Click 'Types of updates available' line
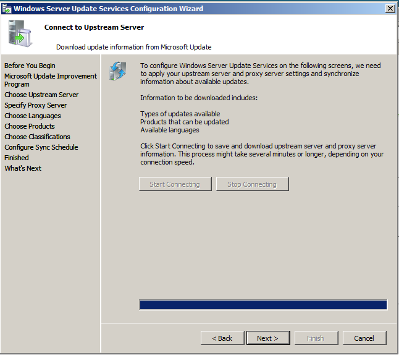This screenshot has width=399, height=355. click(180, 114)
